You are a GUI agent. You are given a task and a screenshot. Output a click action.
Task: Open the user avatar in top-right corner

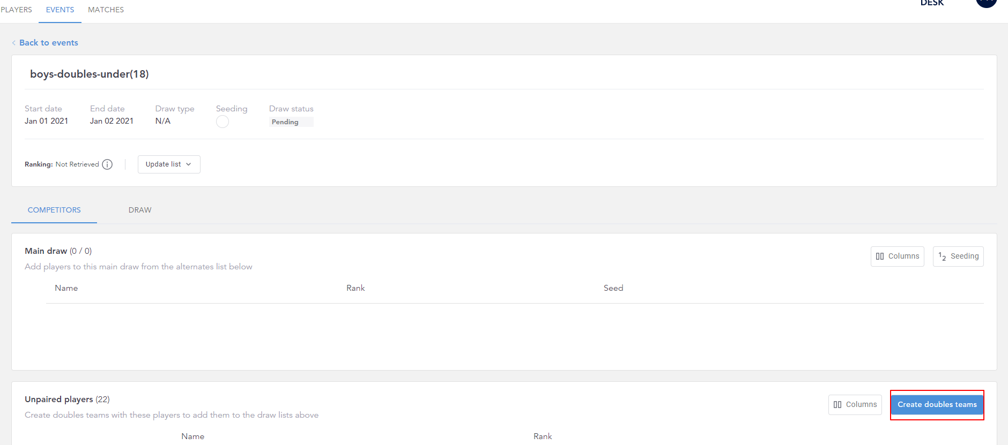(x=985, y=3)
